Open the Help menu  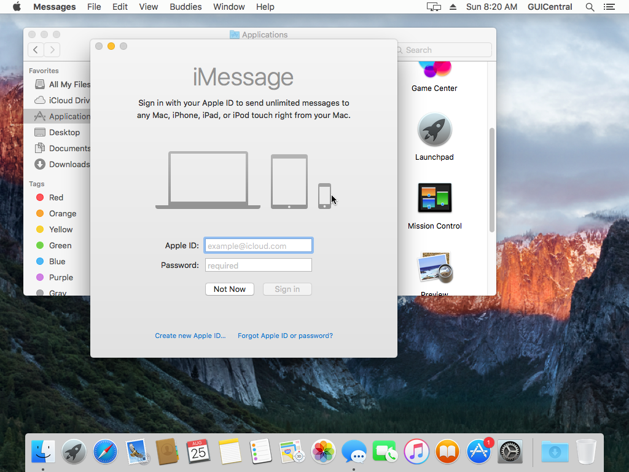click(x=265, y=7)
